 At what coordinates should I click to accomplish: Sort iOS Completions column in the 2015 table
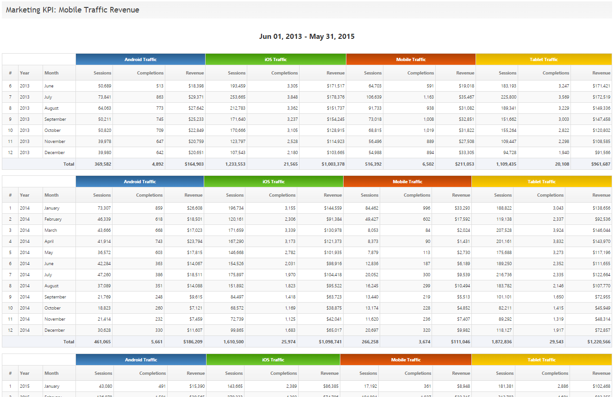(283, 373)
